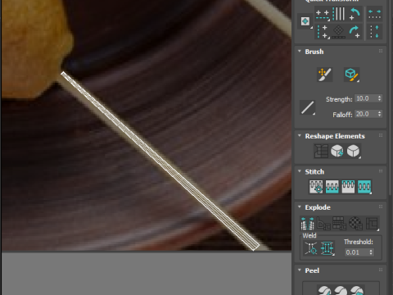
Task: Collapse the Reshape Elements rollout
Action: [x=300, y=135]
